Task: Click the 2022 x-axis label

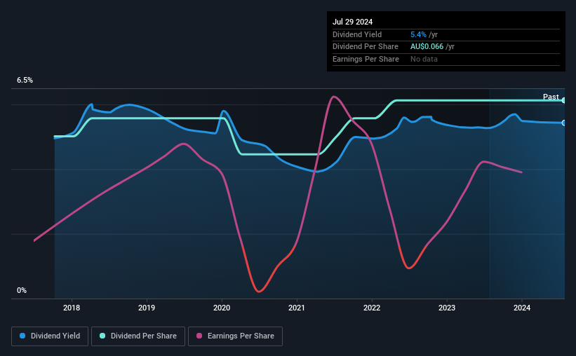Action: click(x=372, y=308)
